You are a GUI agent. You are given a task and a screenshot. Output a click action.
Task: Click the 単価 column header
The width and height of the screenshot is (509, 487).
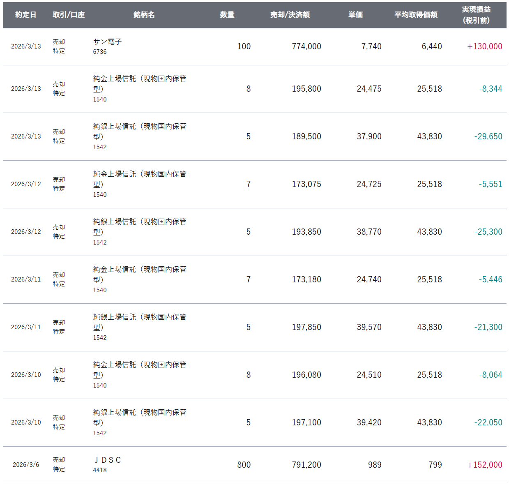click(356, 15)
